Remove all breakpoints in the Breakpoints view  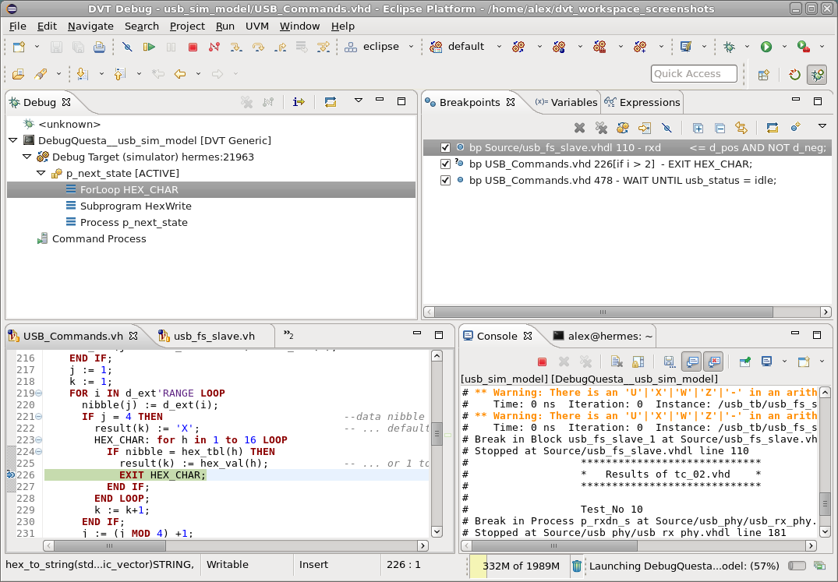tap(601, 126)
